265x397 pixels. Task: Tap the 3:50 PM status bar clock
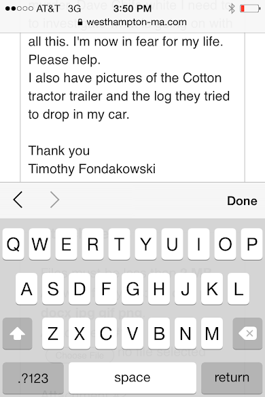[x=132, y=9]
